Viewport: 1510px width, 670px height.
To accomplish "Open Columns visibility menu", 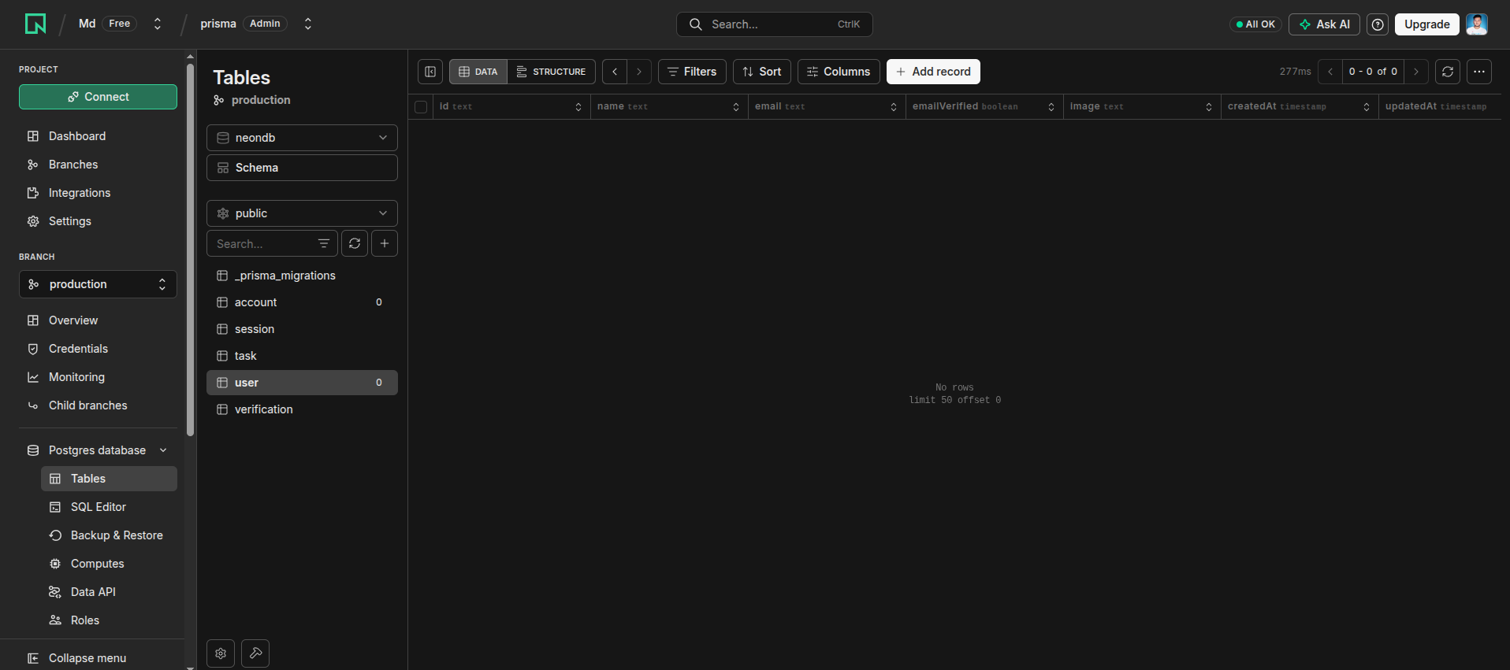I will (x=839, y=72).
